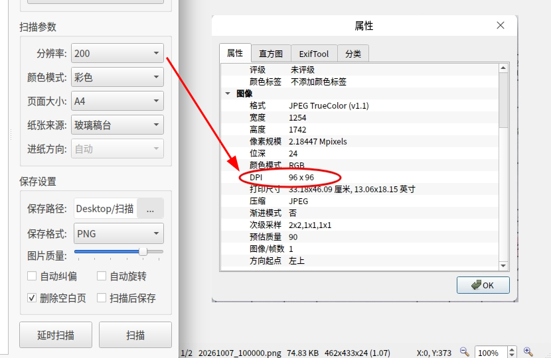Select the 渐进模式 否 row
The image size is (551, 358).
pos(360,213)
